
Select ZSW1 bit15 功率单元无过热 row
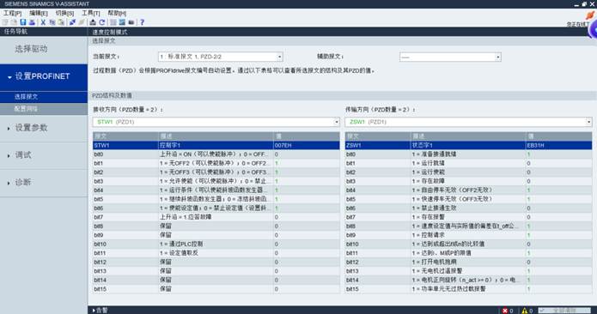468,289
